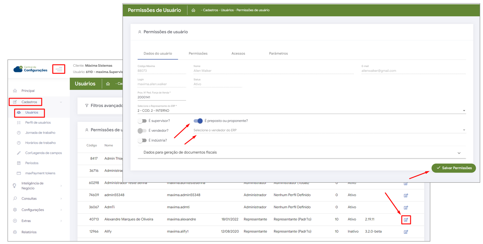483x244 pixels.
Task: Click edit icon for the AdmTi row
Action: tap(406, 208)
